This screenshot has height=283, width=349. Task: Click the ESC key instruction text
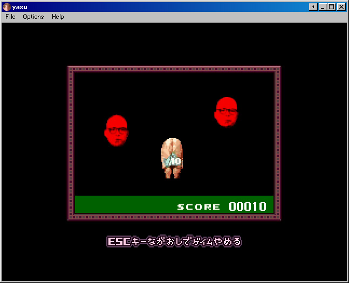(174, 241)
